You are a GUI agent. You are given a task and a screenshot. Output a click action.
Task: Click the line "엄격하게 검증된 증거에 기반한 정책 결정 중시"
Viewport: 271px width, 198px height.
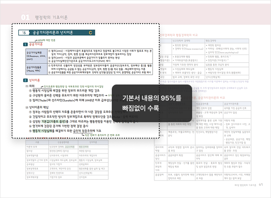pos(59,126)
